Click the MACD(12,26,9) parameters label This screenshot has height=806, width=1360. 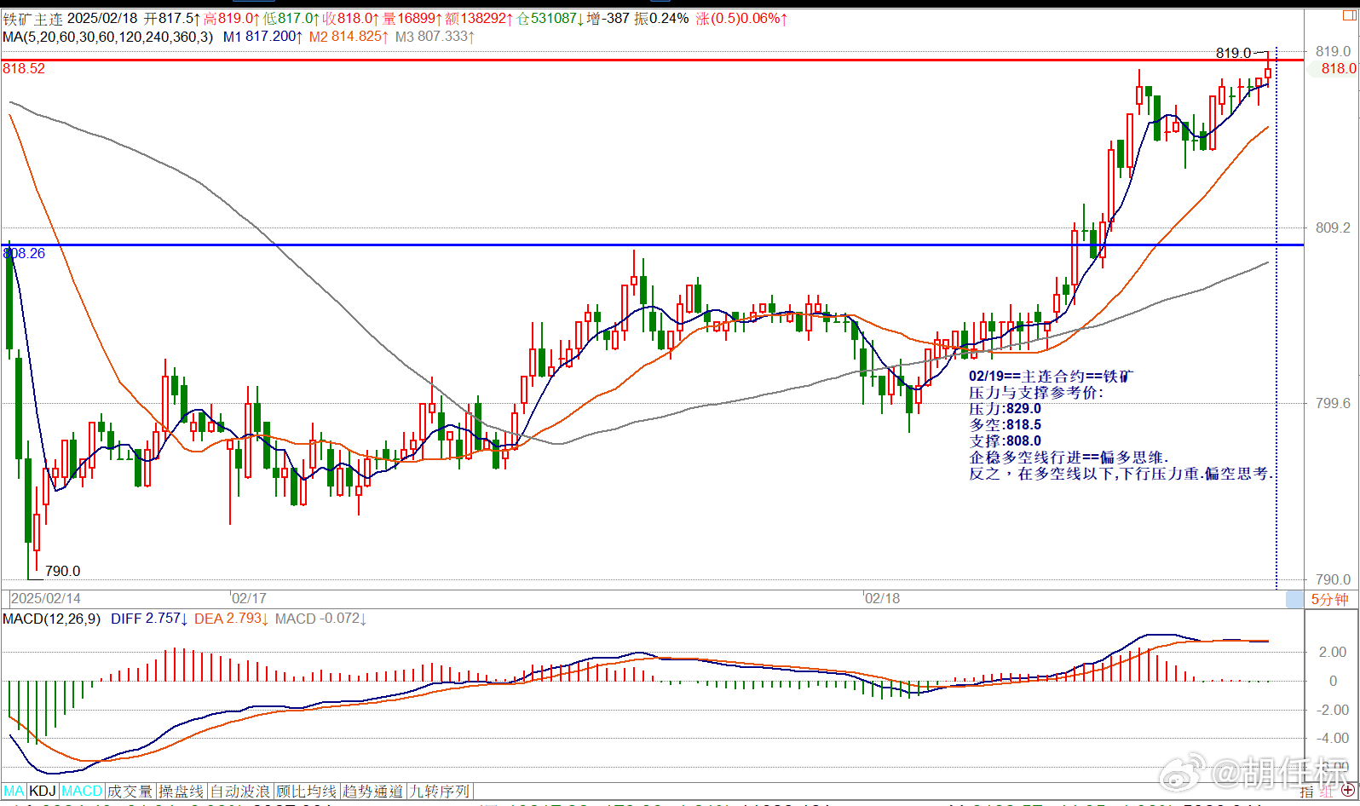click(51, 619)
